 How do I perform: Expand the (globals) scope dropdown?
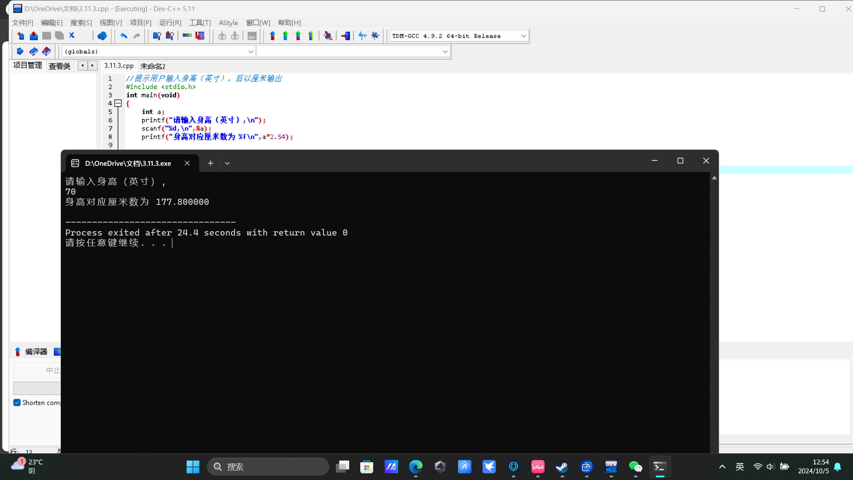[251, 52]
